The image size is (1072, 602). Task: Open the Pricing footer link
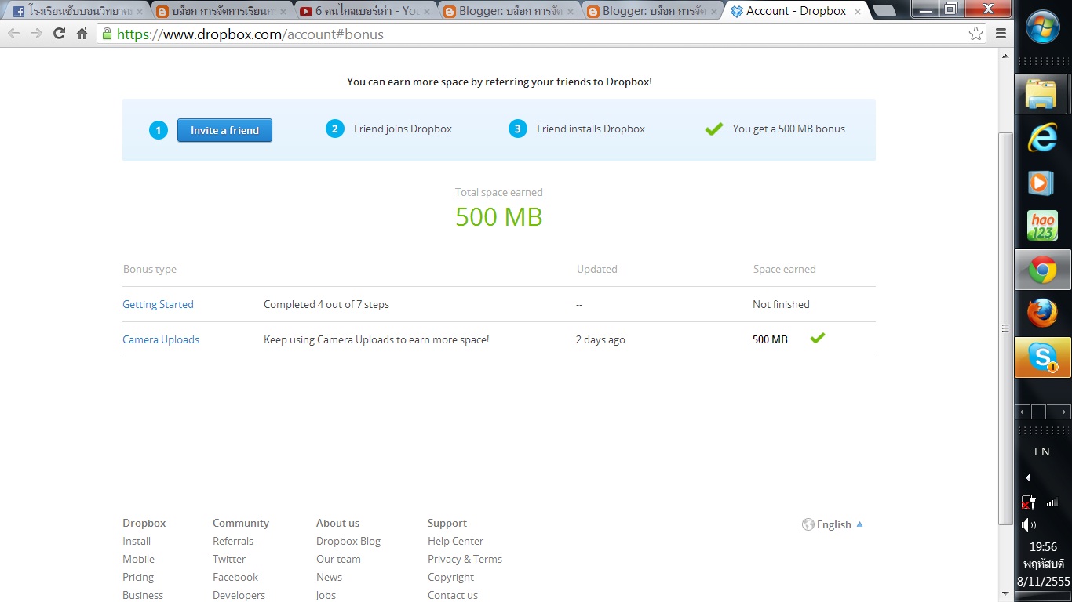(138, 577)
